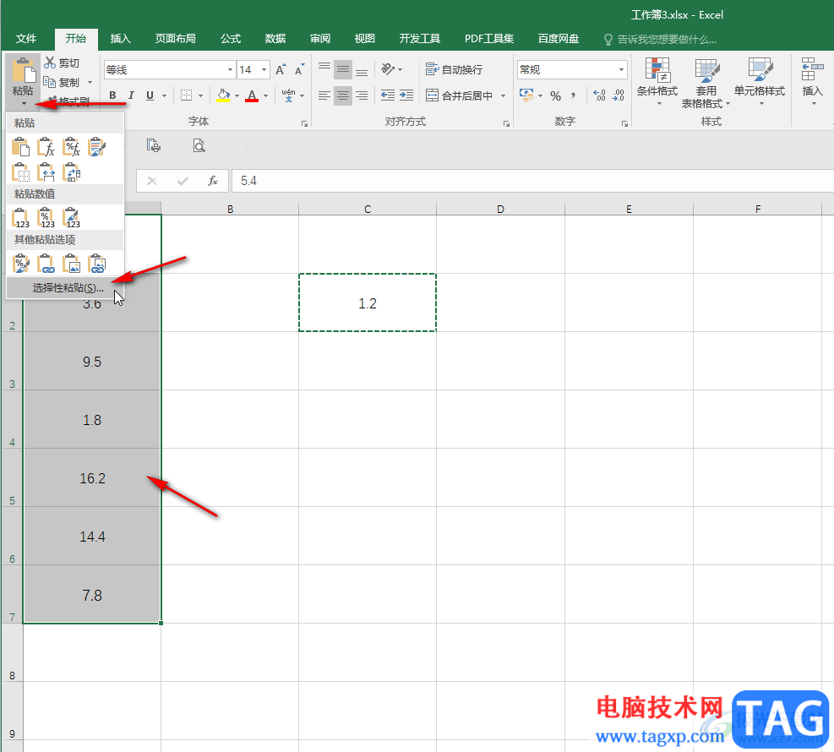Choose the plain Paste icon in paste menu
Image resolution: width=834 pixels, height=752 pixels.
pyautogui.click(x=21, y=147)
